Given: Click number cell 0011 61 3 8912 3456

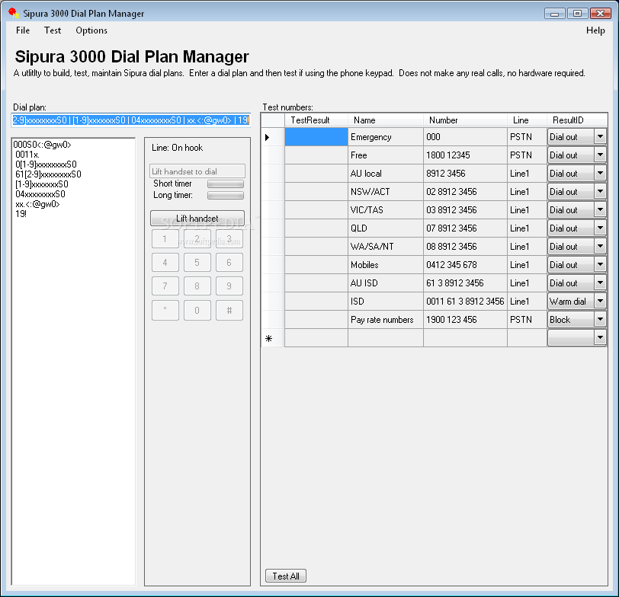Looking at the screenshot, I should [x=466, y=302].
